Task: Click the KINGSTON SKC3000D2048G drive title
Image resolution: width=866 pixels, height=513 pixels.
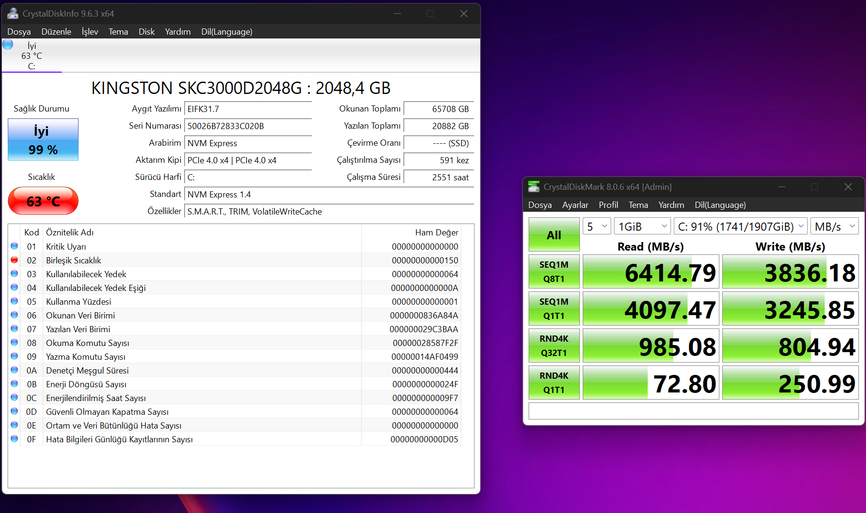Action: [x=241, y=88]
